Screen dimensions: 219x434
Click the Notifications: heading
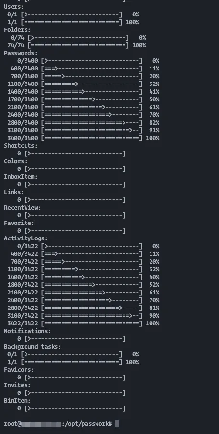27,331
